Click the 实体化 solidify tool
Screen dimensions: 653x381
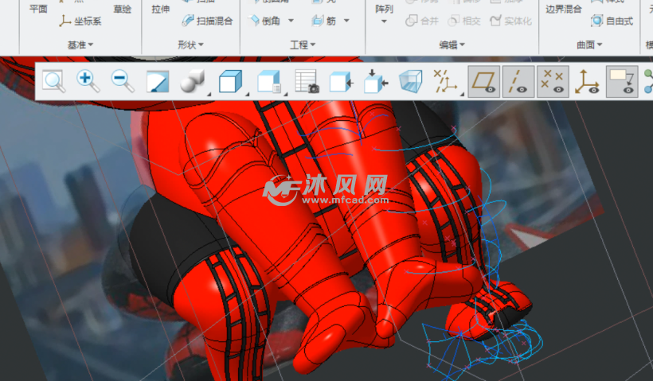[x=510, y=21]
